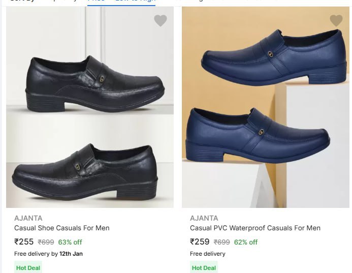352x273 pixels.
Task: Click the 62% off discount label
Action: tap(246, 242)
